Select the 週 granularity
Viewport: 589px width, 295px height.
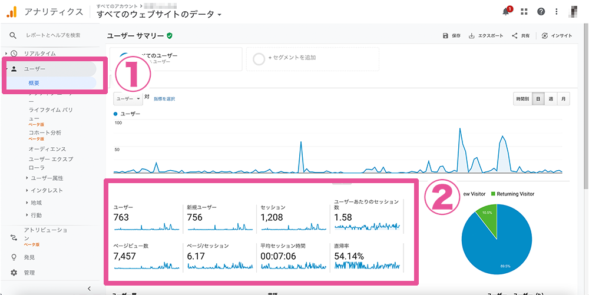[551, 99]
